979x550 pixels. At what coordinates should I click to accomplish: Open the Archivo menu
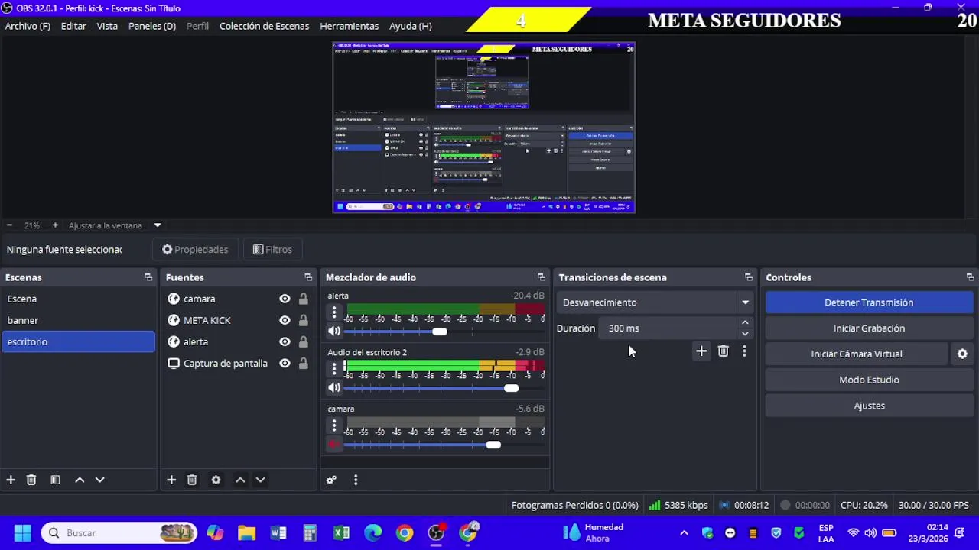[x=28, y=26]
